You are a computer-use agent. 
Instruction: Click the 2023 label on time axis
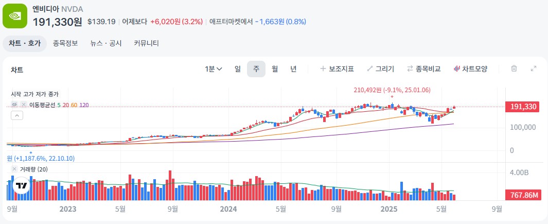coord(68,209)
